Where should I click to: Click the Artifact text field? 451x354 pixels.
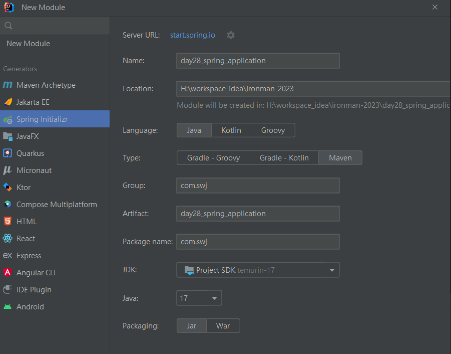click(x=258, y=214)
